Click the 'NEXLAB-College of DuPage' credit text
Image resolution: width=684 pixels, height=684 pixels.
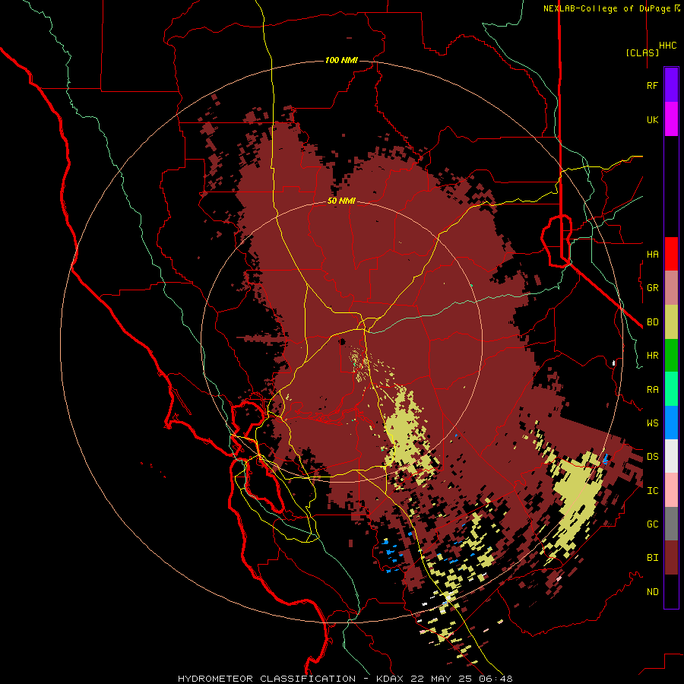click(606, 8)
